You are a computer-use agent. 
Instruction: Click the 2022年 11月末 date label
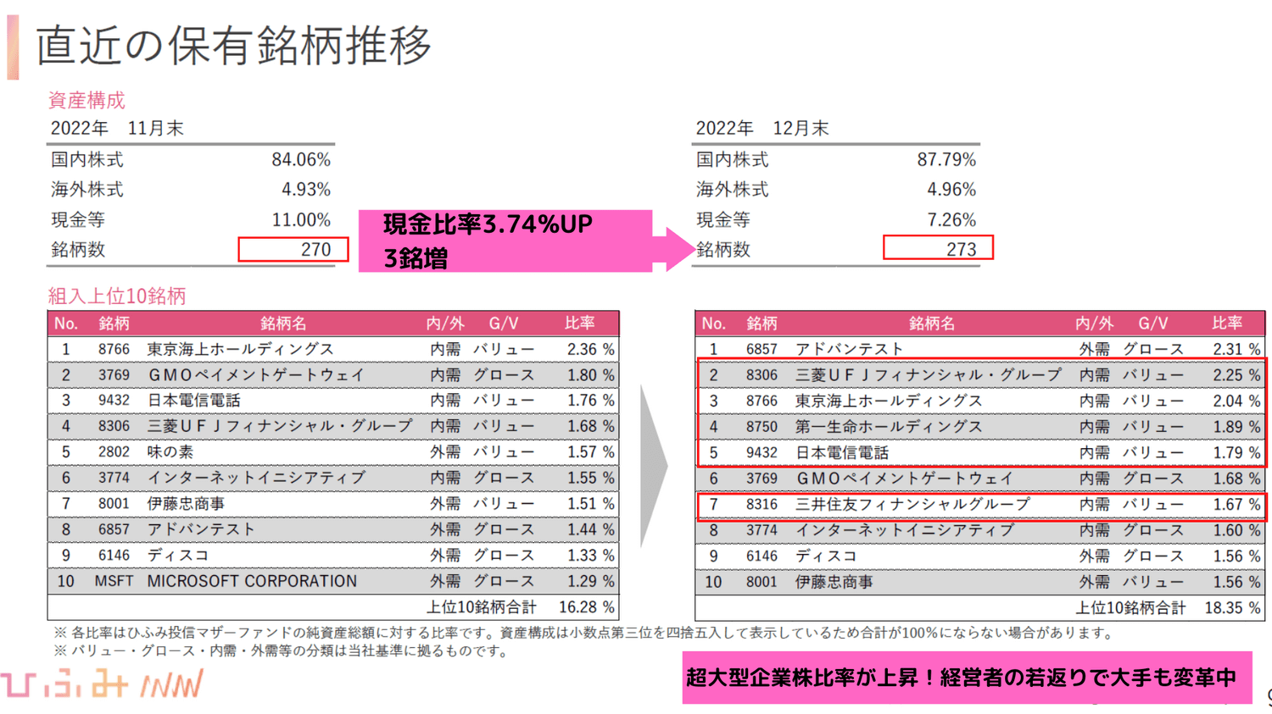pyautogui.click(x=117, y=129)
